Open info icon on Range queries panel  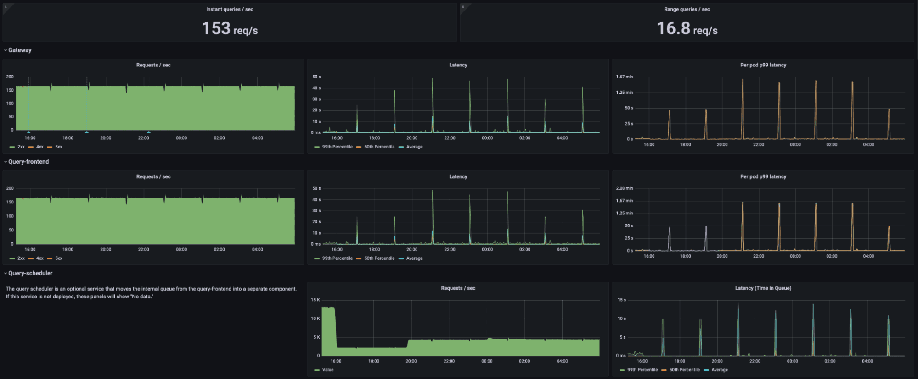[x=463, y=6]
